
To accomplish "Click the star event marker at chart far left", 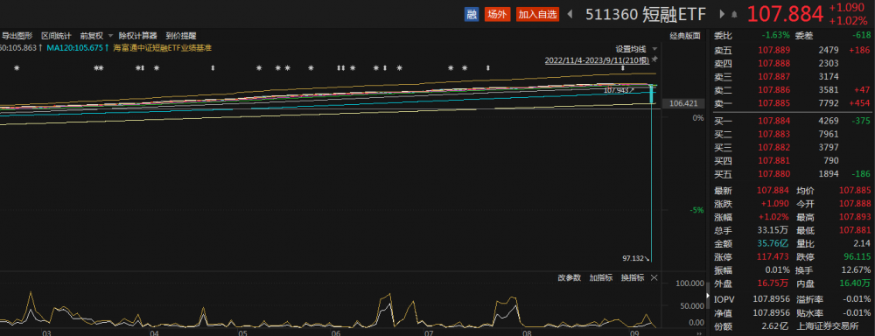I will pos(17,68).
